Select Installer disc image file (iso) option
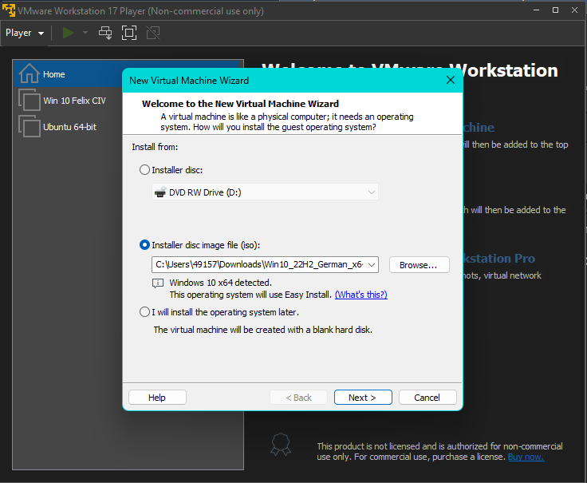 pos(144,245)
